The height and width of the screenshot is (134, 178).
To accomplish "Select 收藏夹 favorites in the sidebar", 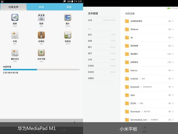I will coord(101,78).
